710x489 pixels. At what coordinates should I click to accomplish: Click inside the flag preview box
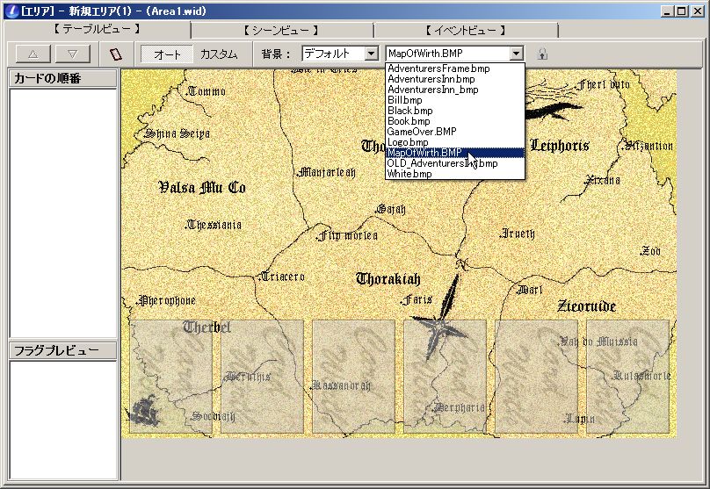point(63,421)
